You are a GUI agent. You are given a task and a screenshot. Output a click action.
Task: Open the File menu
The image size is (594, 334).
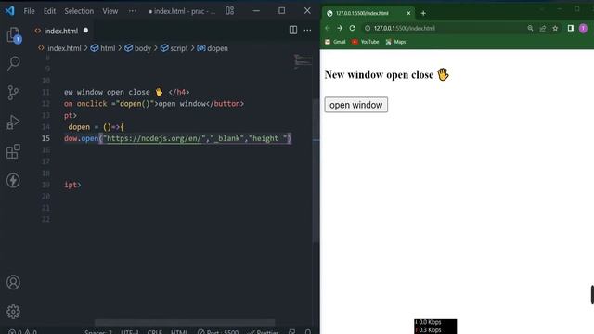(x=29, y=11)
